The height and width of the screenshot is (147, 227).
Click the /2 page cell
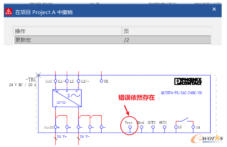coord(126,40)
